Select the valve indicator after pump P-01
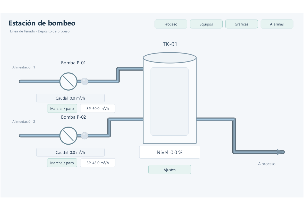Viewport: 304px width, 211px height. [85, 82]
